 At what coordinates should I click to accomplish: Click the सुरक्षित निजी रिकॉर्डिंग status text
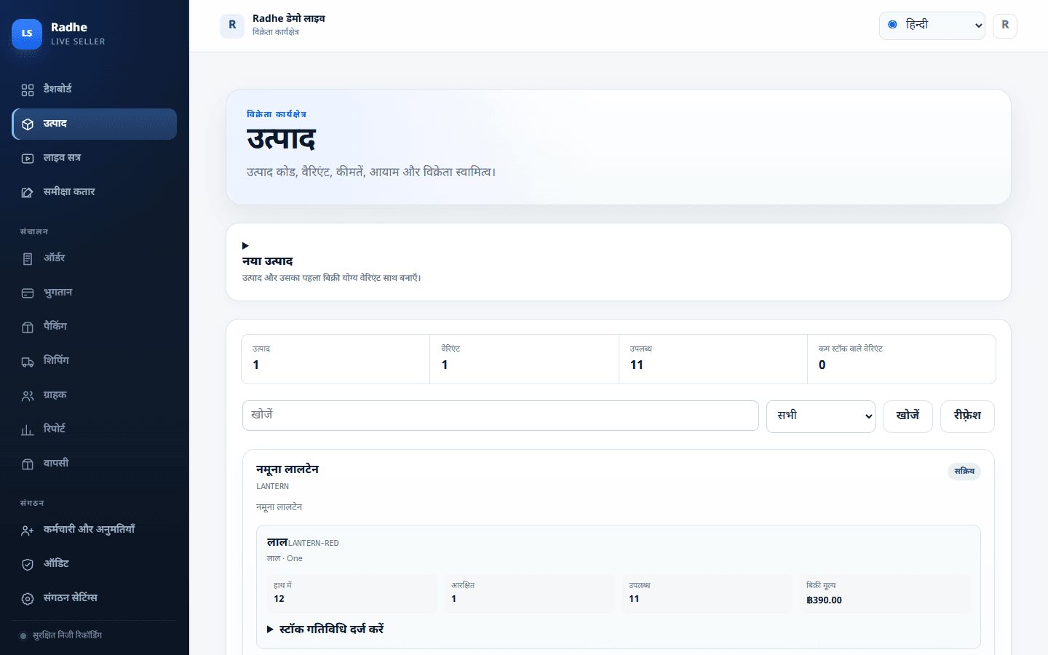(68, 635)
